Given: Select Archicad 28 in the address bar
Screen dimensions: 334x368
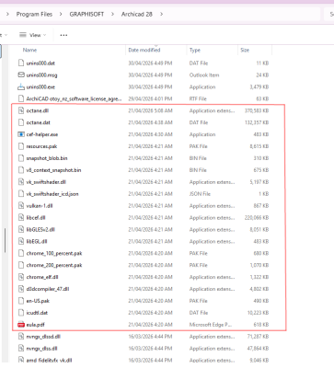Looking at the screenshot, I should coord(137,14).
